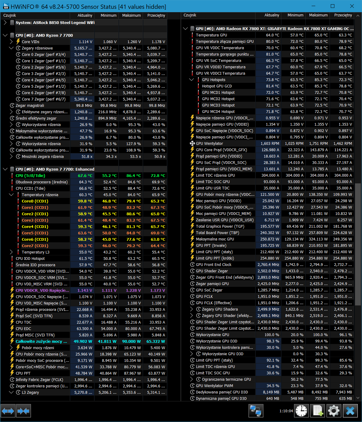
Task: Click the chip icon of System: ASRock B850 row
Action: click(12, 22)
